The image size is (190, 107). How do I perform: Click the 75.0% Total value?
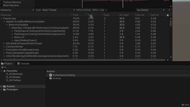(76, 18)
